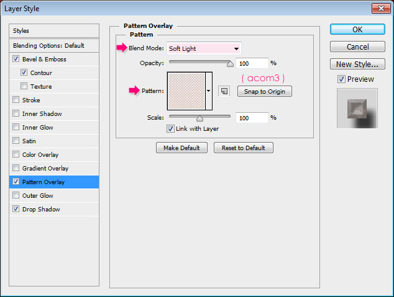Select the Gradient Overlay settings entry
The height and width of the screenshot is (297, 394).
[x=45, y=168]
